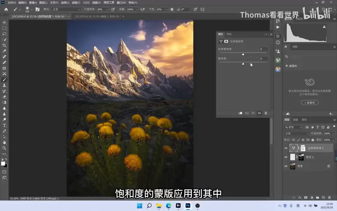The image size is (337, 211).
Task: Click foreground color swatch
Action: click(3, 164)
